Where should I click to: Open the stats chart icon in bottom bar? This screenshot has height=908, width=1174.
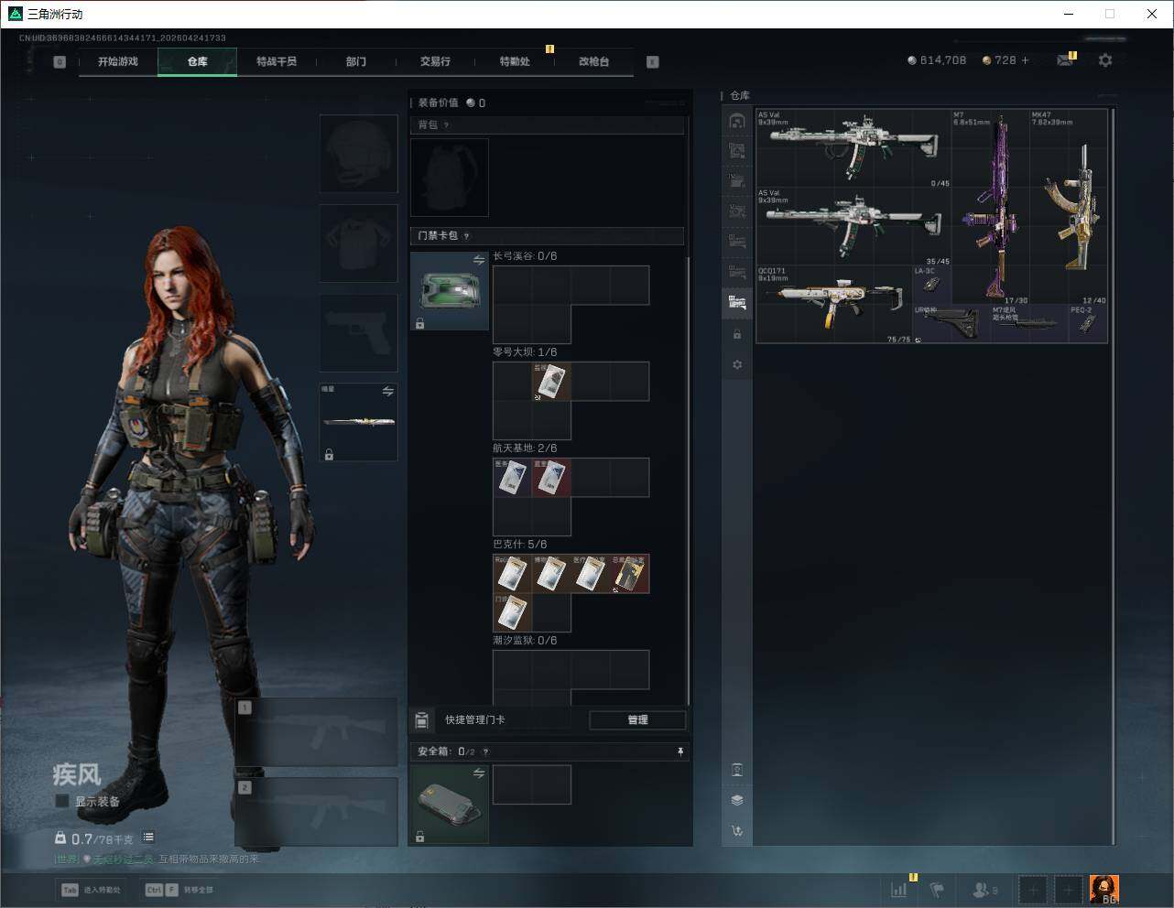coord(899,889)
